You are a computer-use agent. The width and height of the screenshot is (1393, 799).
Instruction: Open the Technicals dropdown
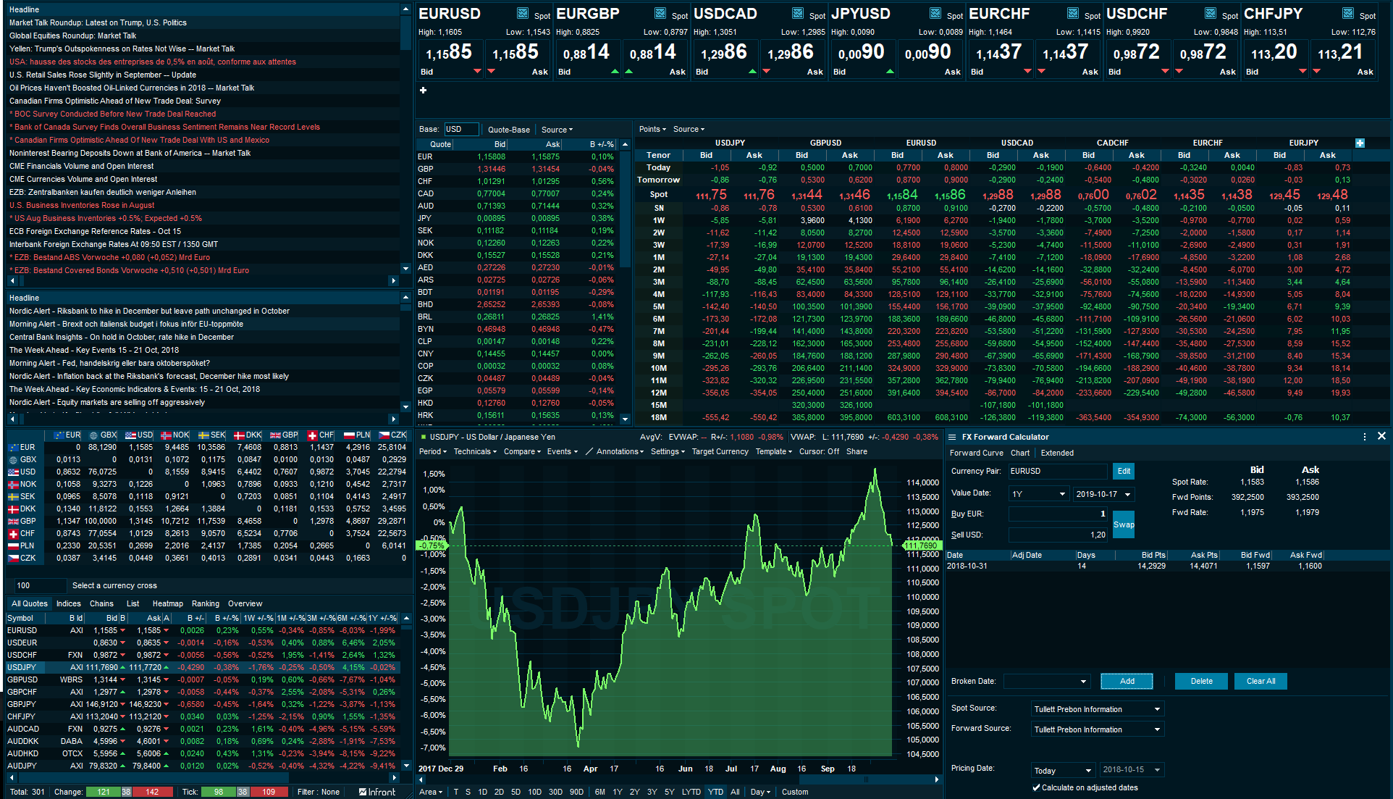[x=475, y=451]
